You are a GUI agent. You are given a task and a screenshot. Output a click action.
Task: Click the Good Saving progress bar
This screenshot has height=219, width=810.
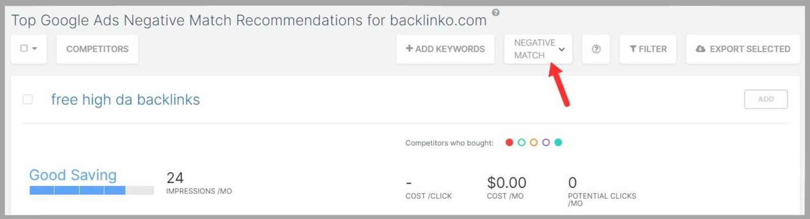coord(91,190)
